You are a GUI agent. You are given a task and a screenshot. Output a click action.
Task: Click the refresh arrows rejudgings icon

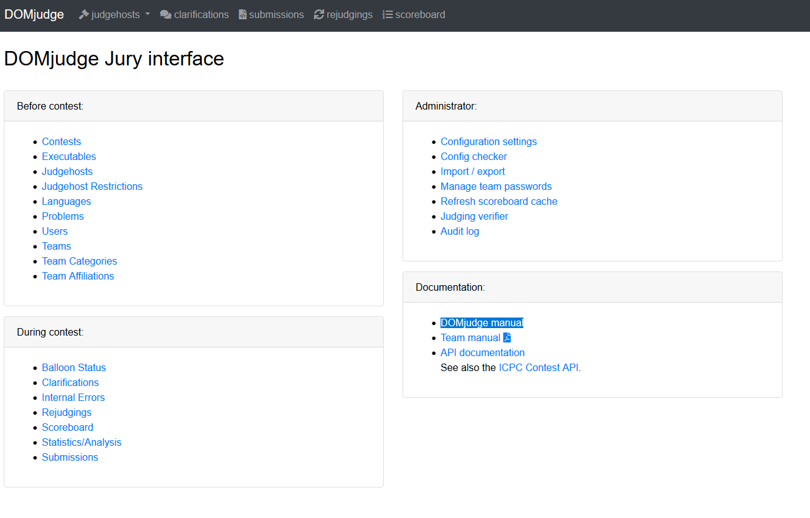319,14
